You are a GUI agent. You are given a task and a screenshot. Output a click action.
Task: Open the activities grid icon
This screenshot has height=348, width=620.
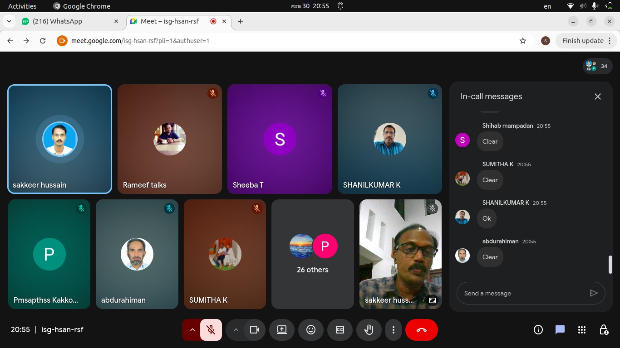pyautogui.click(x=582, y=330)
